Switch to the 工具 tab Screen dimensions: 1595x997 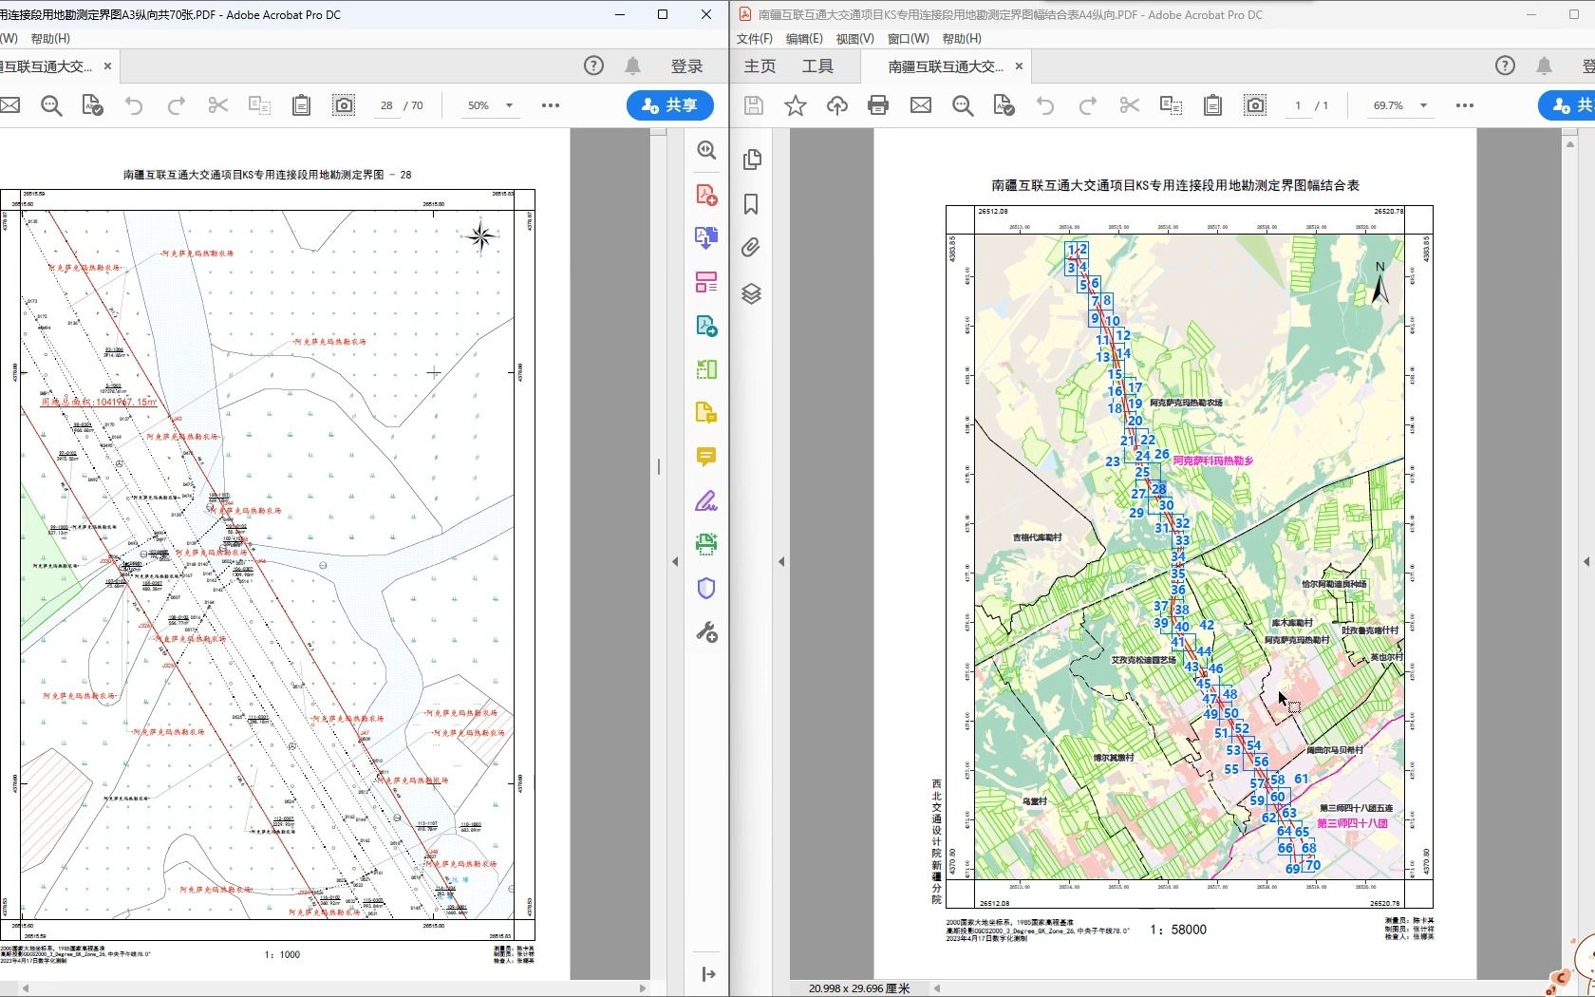[817, 66]
